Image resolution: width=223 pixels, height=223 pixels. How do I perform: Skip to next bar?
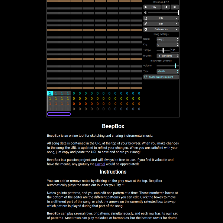(175, 7)
